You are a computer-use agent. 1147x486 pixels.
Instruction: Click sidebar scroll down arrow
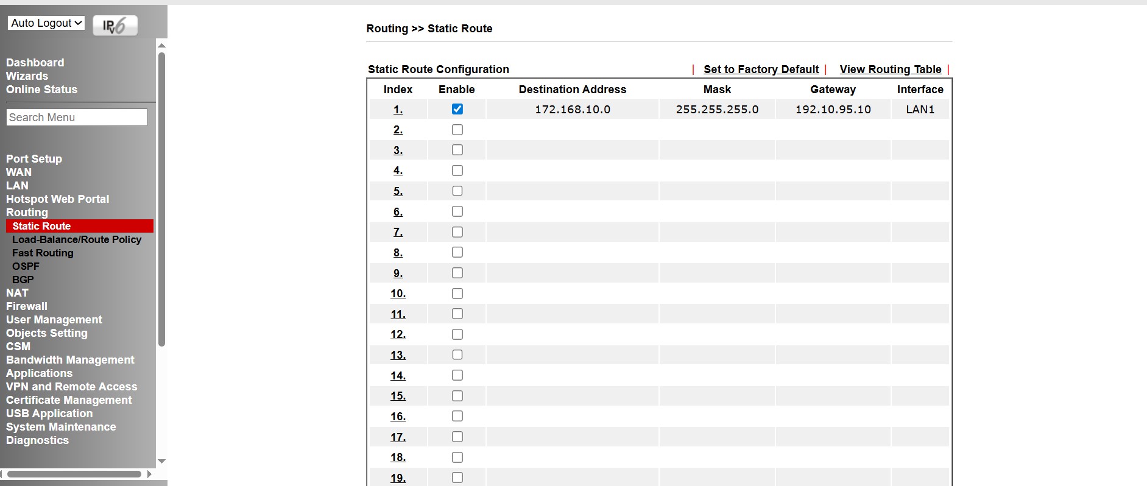pyautogui.click(x=161, y=461)
